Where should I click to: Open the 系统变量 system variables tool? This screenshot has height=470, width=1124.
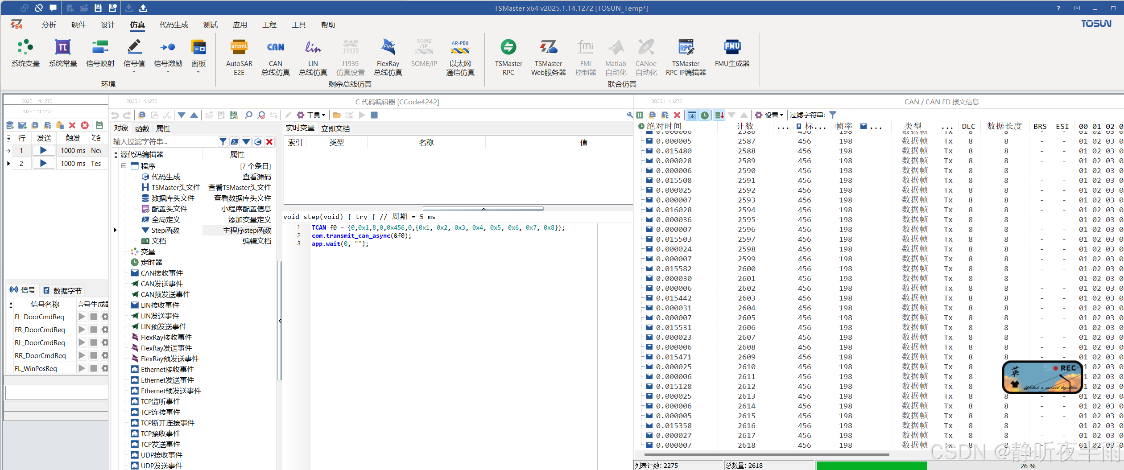tap(25, 53)
